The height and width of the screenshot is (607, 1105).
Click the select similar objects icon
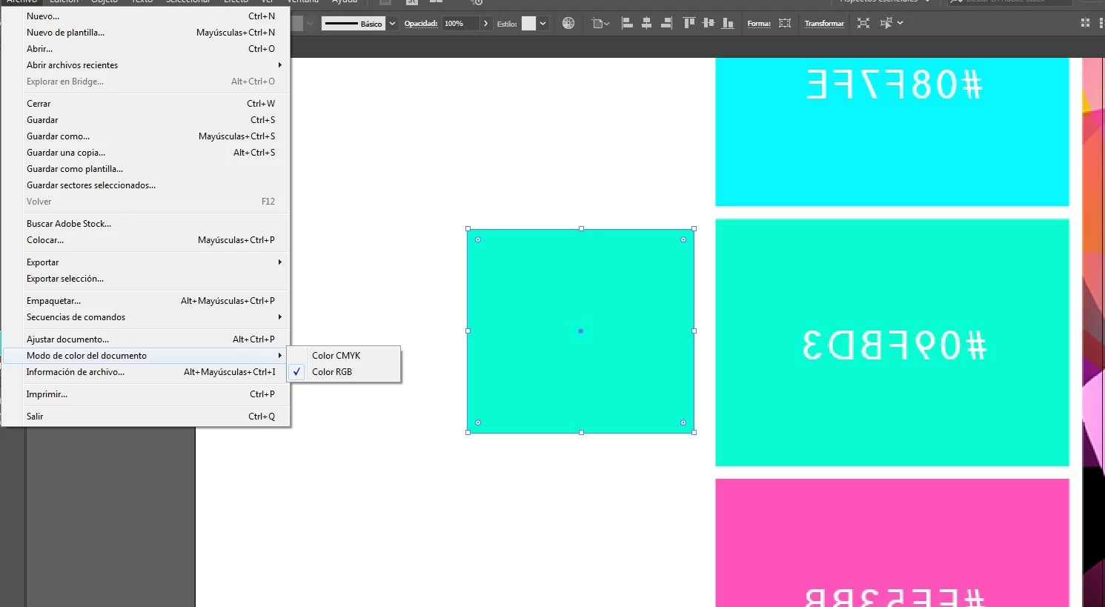coord(886,23)
